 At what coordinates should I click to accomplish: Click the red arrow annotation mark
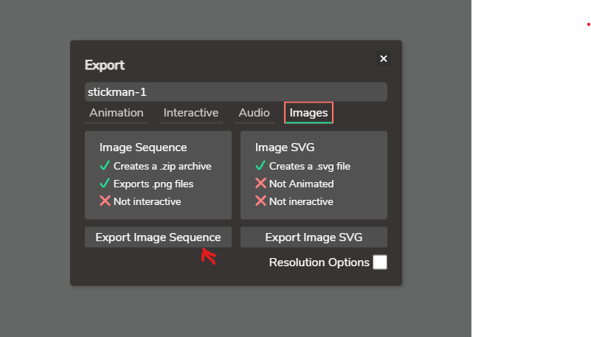point(208,256)
